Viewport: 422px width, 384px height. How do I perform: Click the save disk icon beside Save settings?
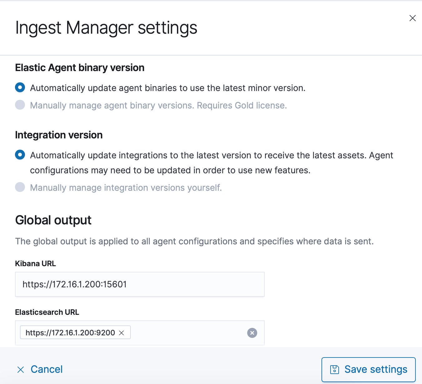point(335,369)
